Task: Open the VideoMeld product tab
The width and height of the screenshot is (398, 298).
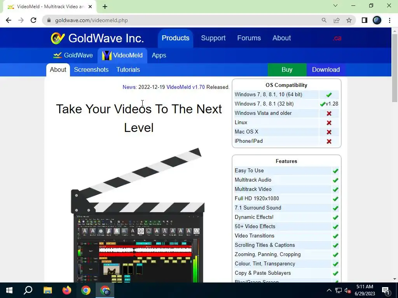Action: pyautogui.click(x=122, y=55)
